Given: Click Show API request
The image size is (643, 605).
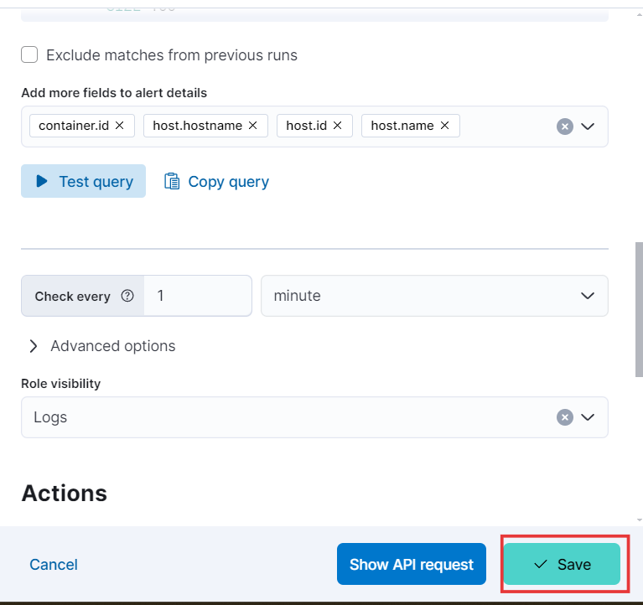Looking at the screenshot, I should coord(412,564).
